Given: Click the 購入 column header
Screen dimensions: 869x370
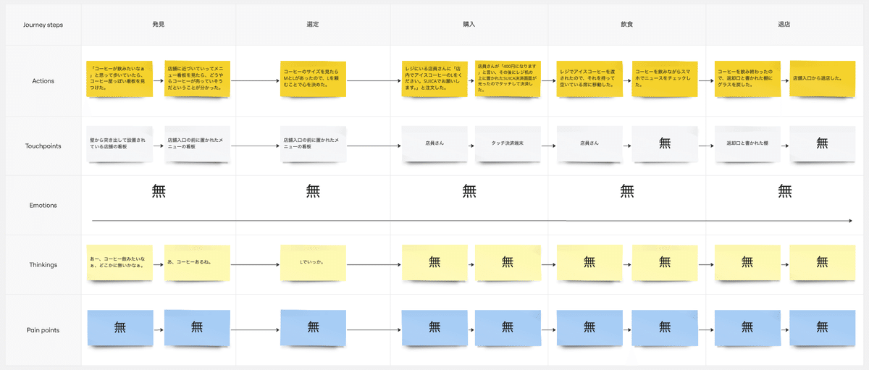Looking at the screenshot, I should tap(469, 25).
